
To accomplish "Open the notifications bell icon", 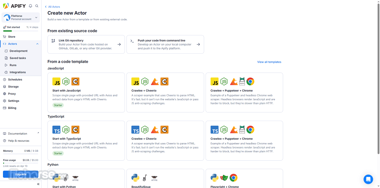I will [x=30, y=6].
